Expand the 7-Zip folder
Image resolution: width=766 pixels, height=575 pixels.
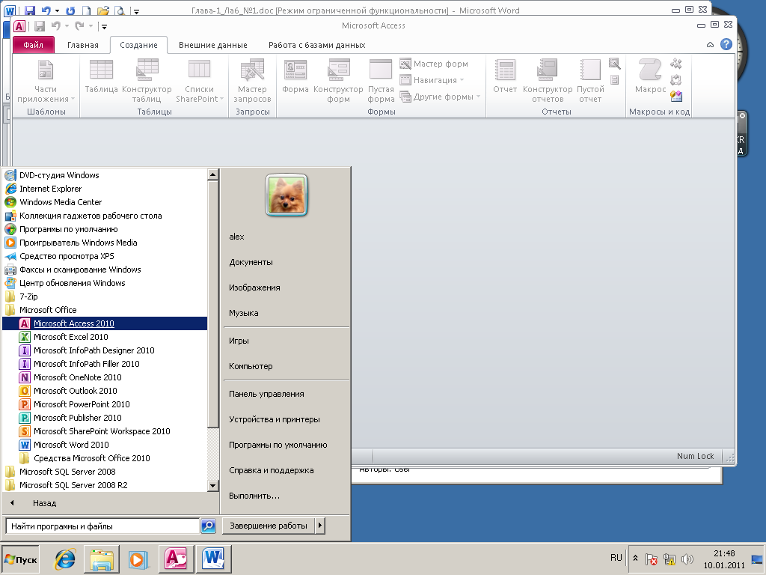point(28,296)
